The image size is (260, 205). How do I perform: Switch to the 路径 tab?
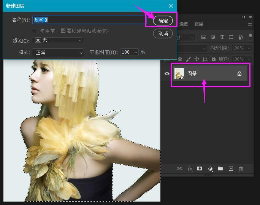pyautogui.click(x=199, y=24)
